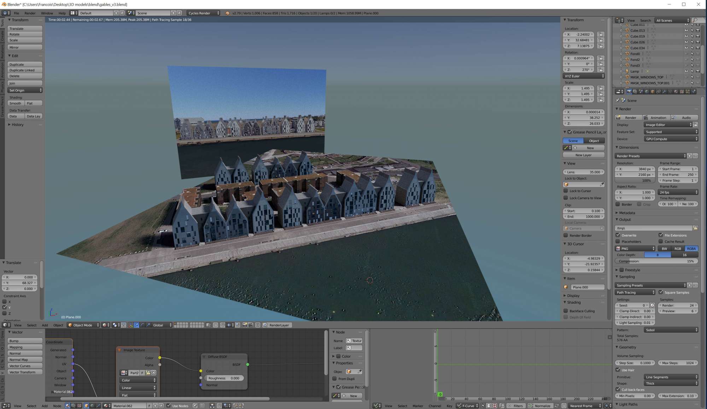
Task: Click the output path folder browse icon
Action: click(695, 228)
